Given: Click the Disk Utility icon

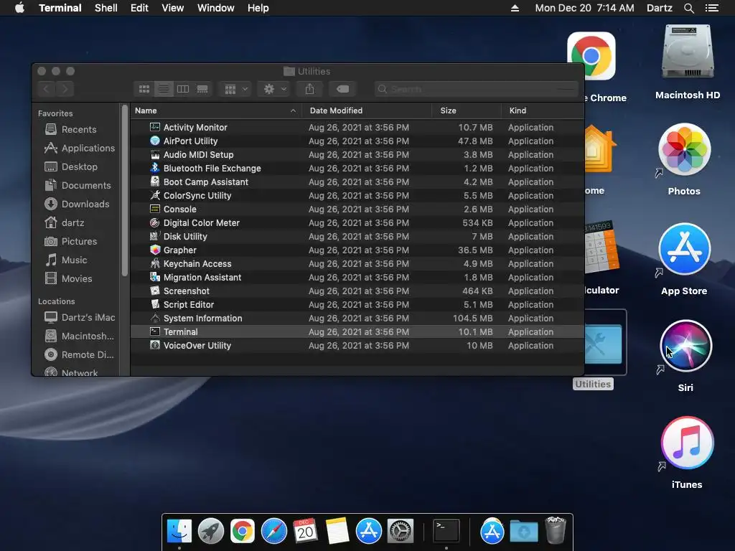Looking at the screenshot, I should coord(155,236).
